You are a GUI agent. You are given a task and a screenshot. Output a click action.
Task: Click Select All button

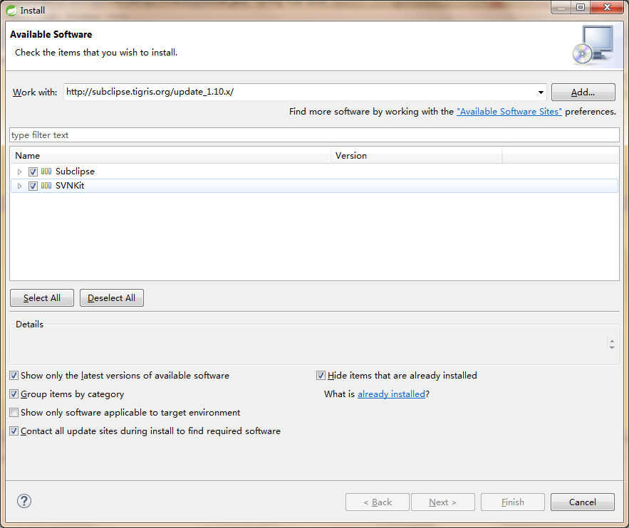point(42,298)
